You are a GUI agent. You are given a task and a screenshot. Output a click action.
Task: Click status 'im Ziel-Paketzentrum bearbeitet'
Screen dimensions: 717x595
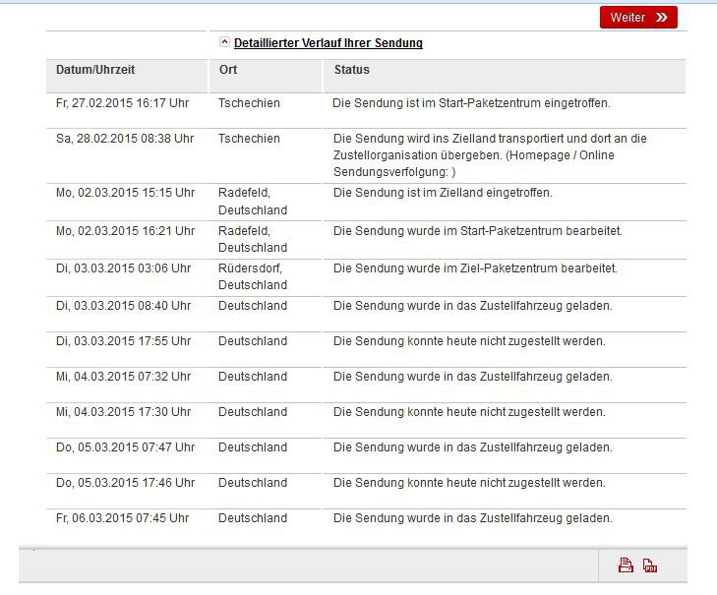click(476, 268)
